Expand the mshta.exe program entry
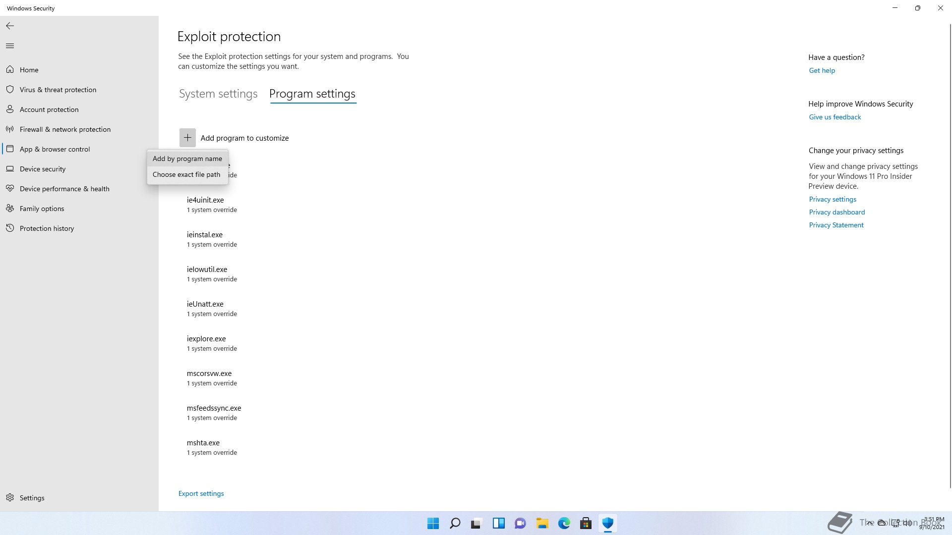Screen dimensions: 952x535 pyautogui.click(x=203, y=443)
